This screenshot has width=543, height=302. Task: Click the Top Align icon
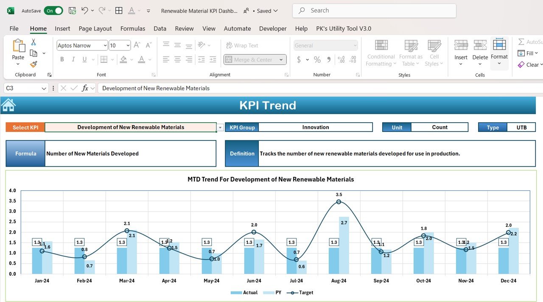tap(166, 45)
